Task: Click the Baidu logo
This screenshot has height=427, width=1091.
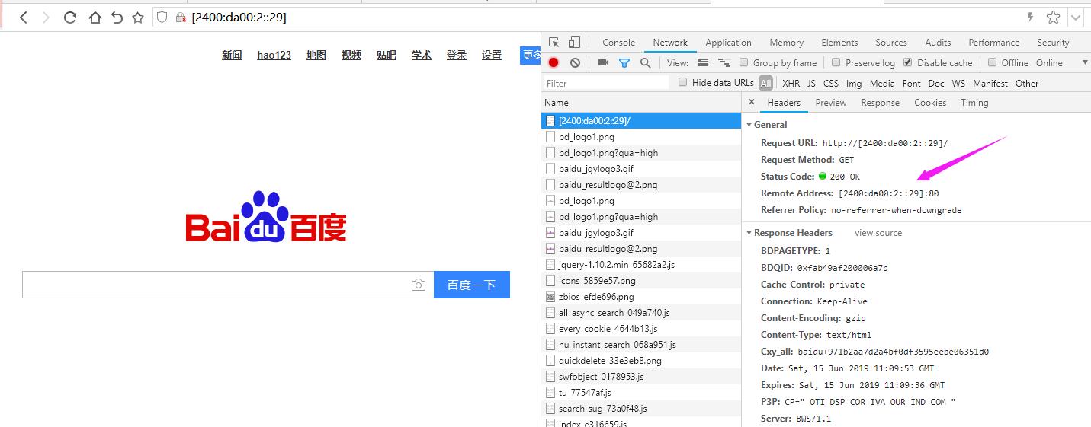Action: [266, 216]
